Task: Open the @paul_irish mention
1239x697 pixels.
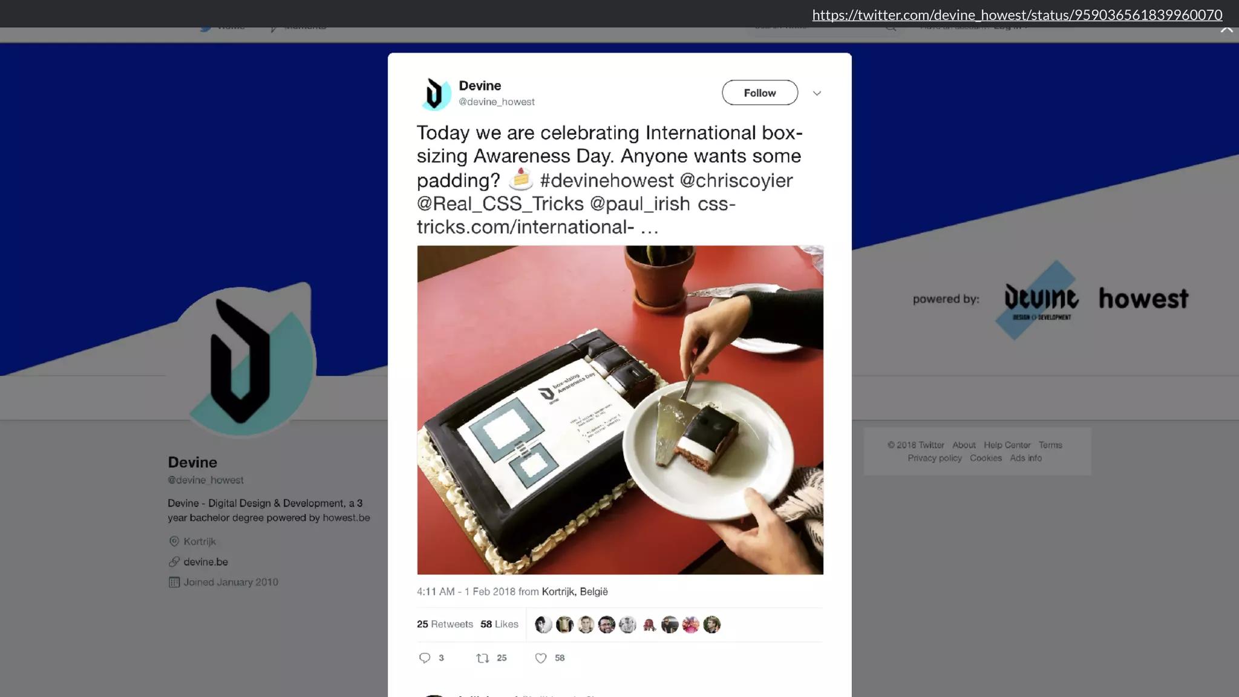Action: [x=640, y=204]
